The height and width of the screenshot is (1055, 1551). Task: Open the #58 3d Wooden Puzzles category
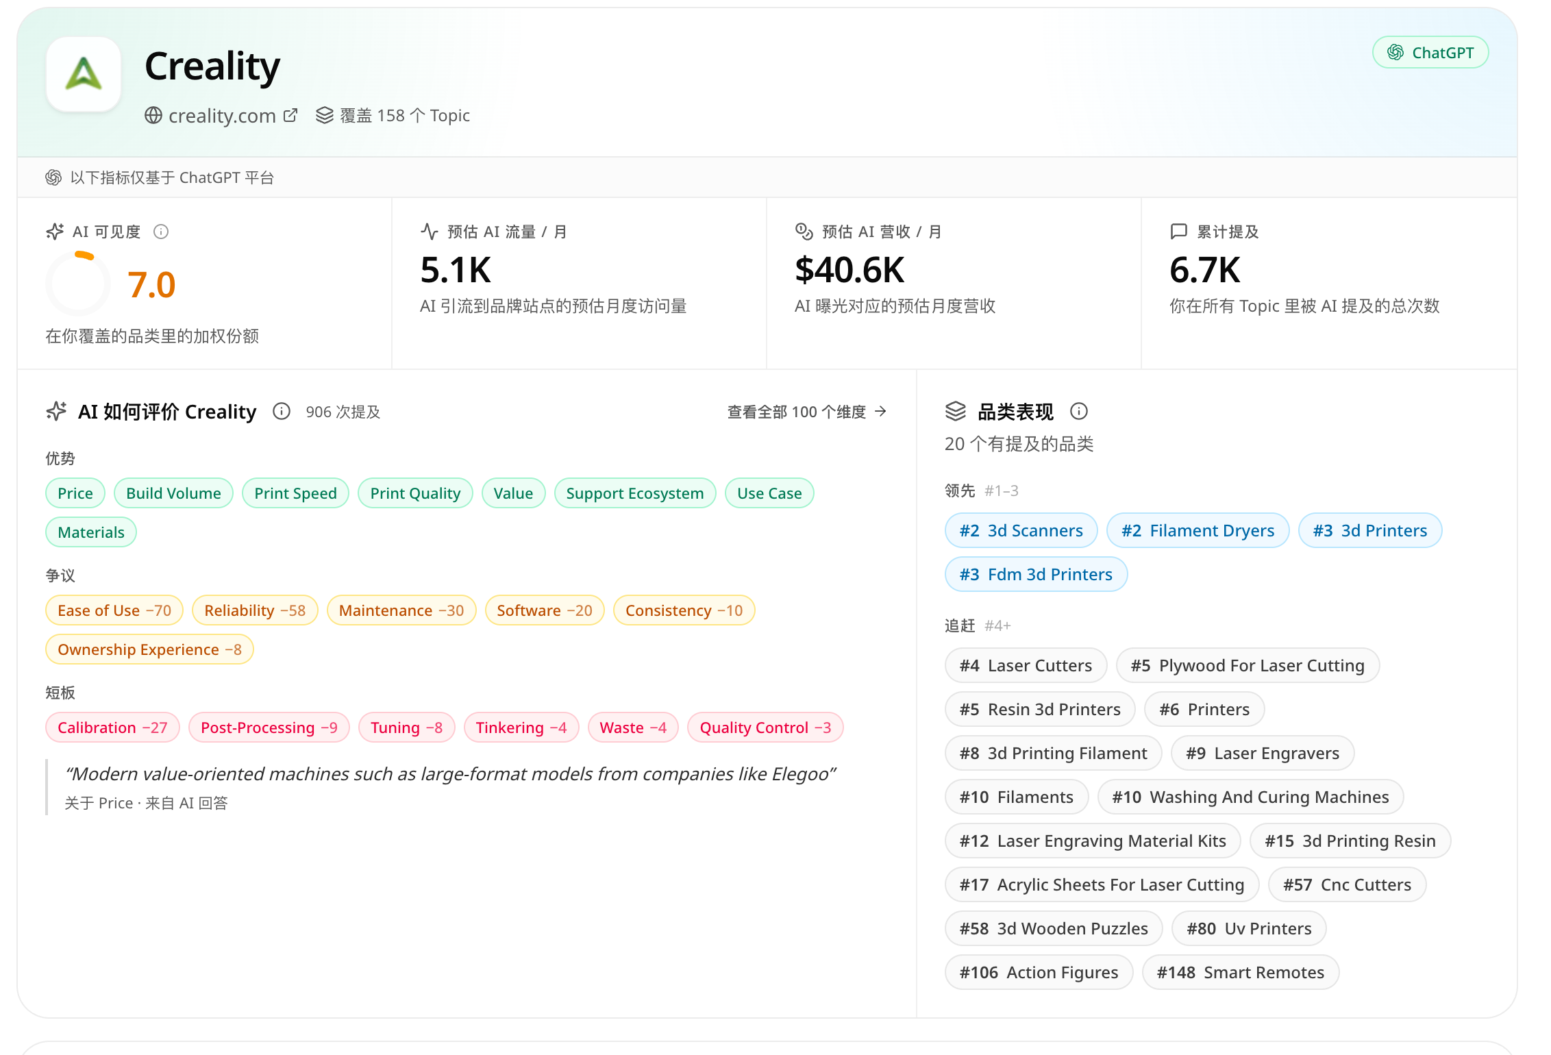coord(1054,928)
